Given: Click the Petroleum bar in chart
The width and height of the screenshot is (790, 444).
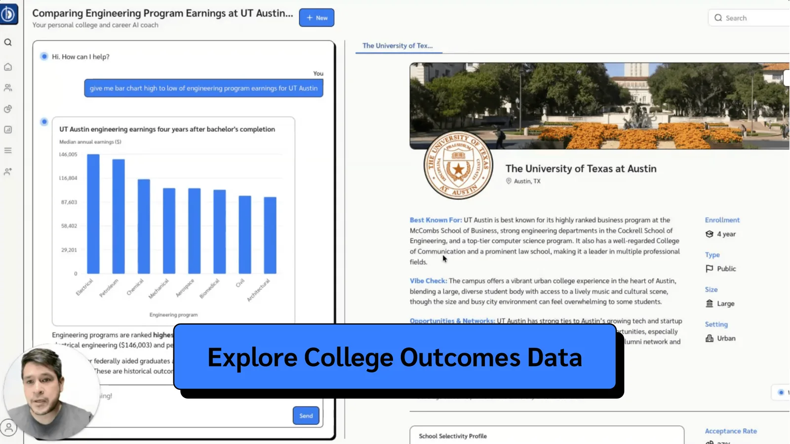Looking at the screenshot, I should pos(118,216).
